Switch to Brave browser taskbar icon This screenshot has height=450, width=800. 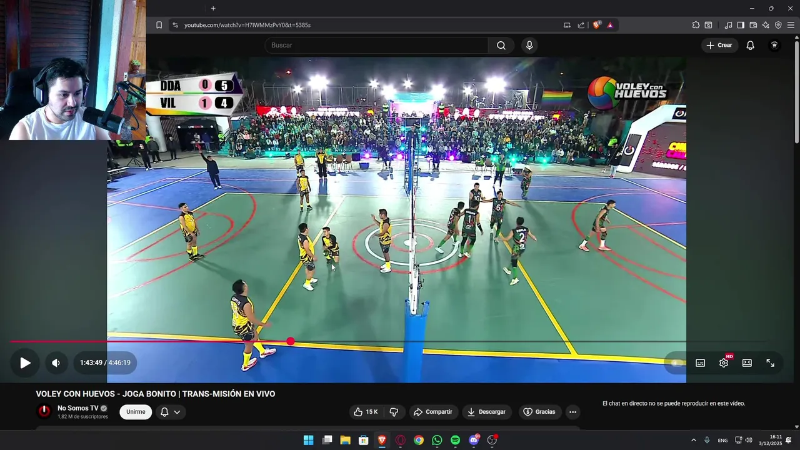[x=382, y=440]
